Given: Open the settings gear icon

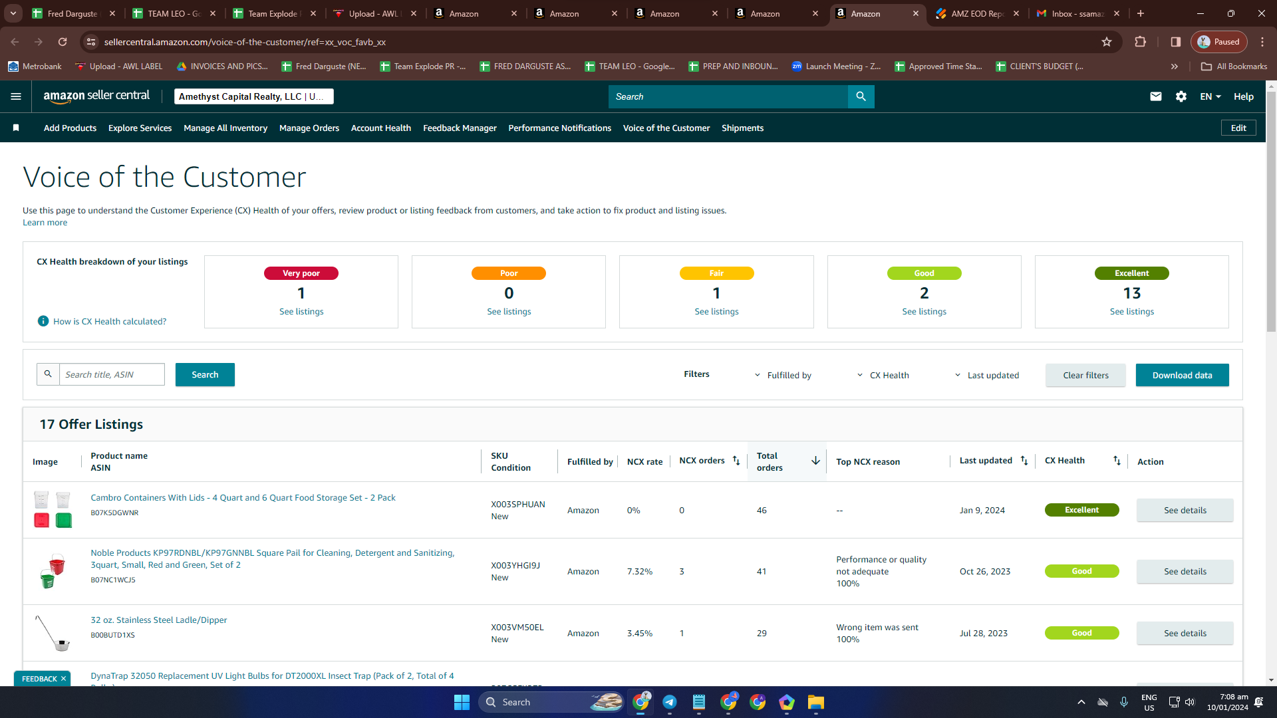Looking at the screenshot, I should [x=1181, y=96].
